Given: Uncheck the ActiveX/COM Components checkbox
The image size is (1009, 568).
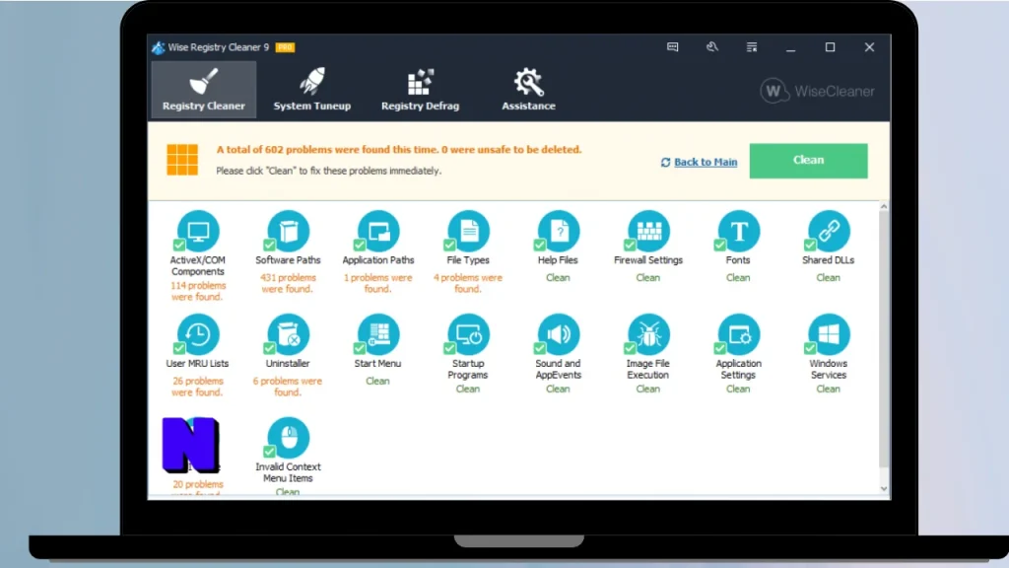Looking at the screenshot, I should pos(179,245).
